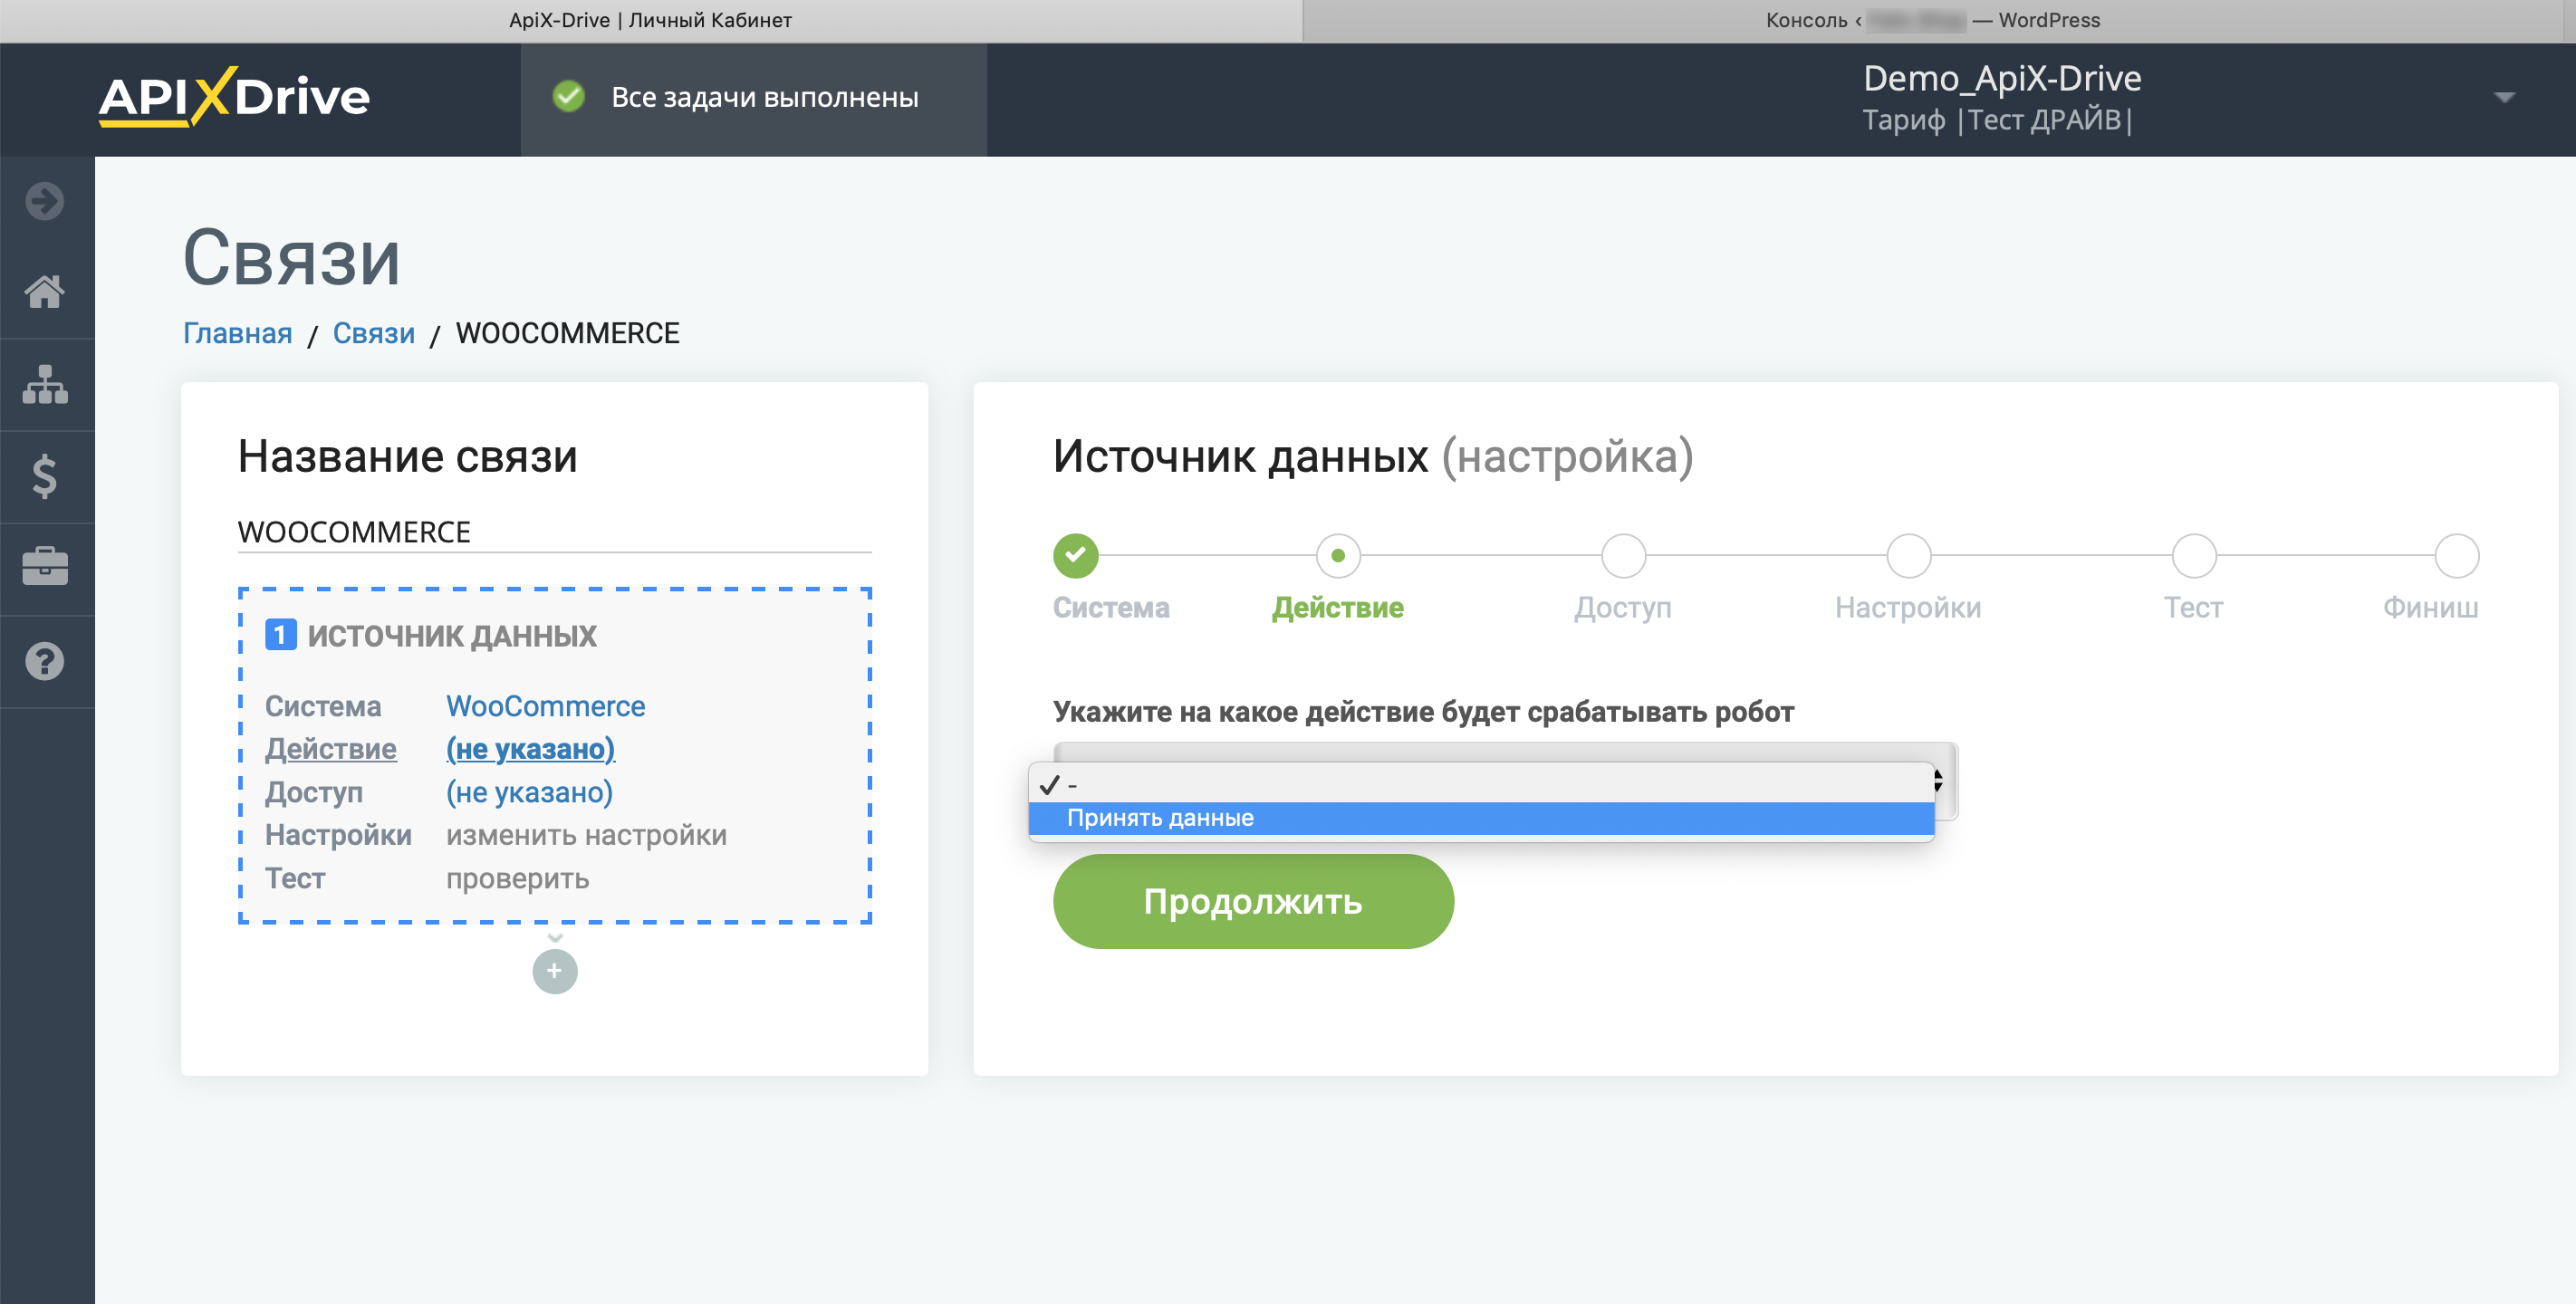Screen dimensions: 2576x1304
Task: Click the ApiX-Drive logo
Action: coord(234,97)
